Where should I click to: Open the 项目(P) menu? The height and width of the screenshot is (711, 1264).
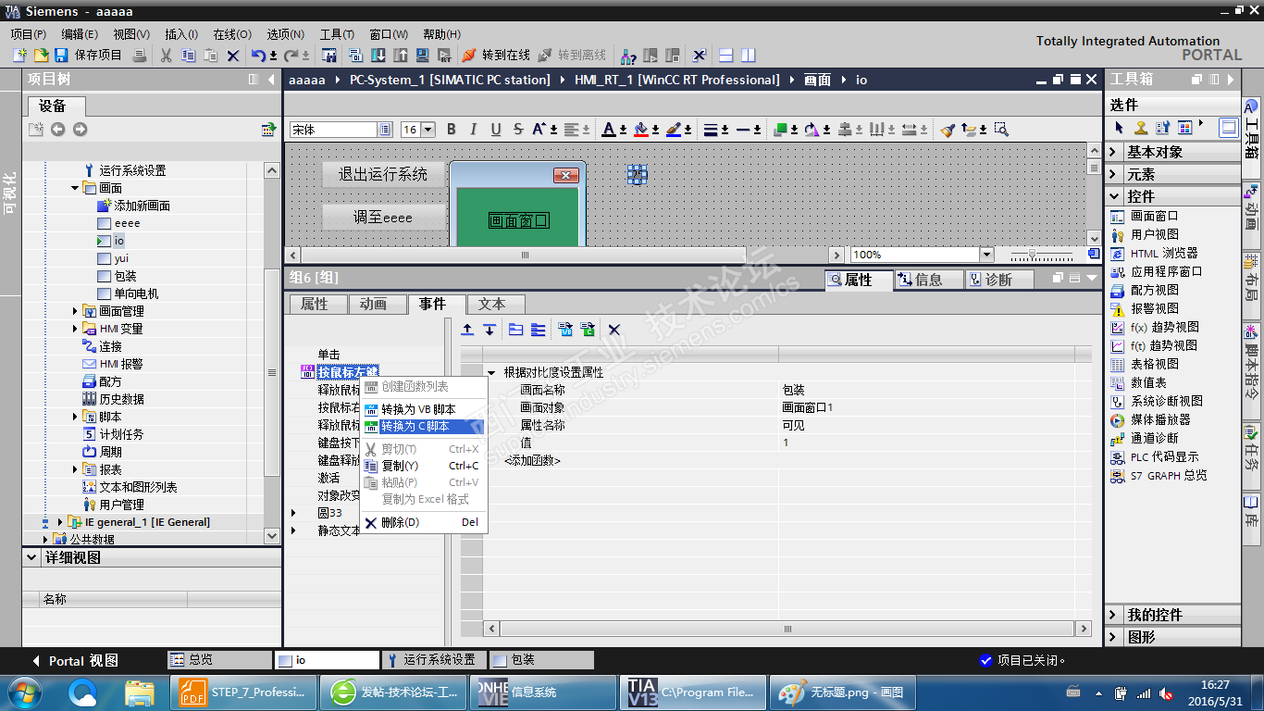point(29,34)
